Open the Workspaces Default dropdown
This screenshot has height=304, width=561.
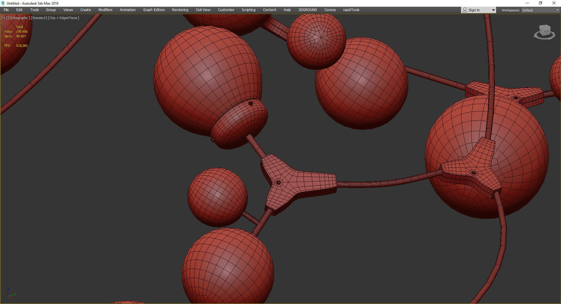click(540, 10)
